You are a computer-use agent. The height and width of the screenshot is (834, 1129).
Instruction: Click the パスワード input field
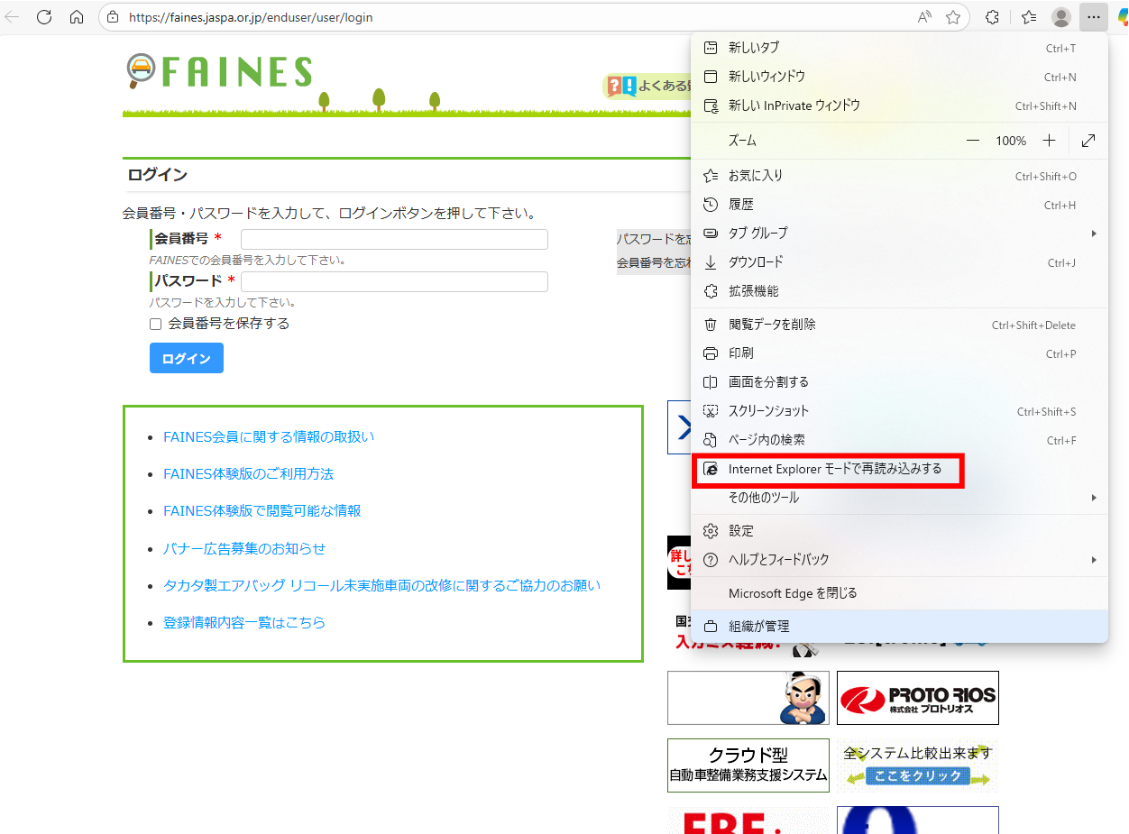tap(394, 281)
